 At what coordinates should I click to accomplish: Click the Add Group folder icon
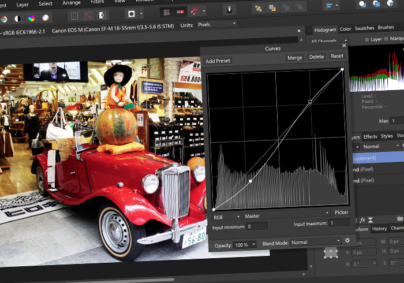pos(400,218)
